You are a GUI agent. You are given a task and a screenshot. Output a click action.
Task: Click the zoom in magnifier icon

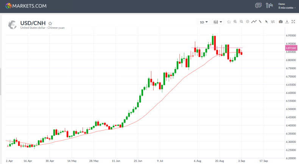[x=235, y=22]
